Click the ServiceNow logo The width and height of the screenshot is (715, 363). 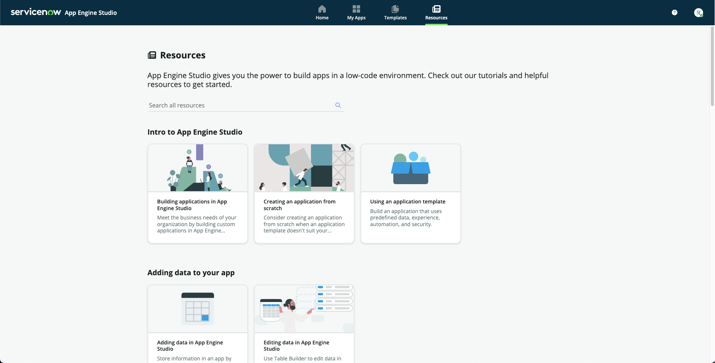point(36,12)
